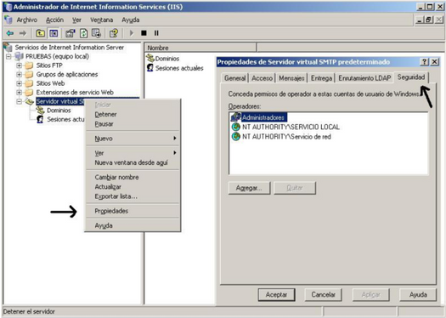The width and height of the screenshot is (446, 318).
Task: Click the IIS application icon in title bar
Action: click(8, 7)
